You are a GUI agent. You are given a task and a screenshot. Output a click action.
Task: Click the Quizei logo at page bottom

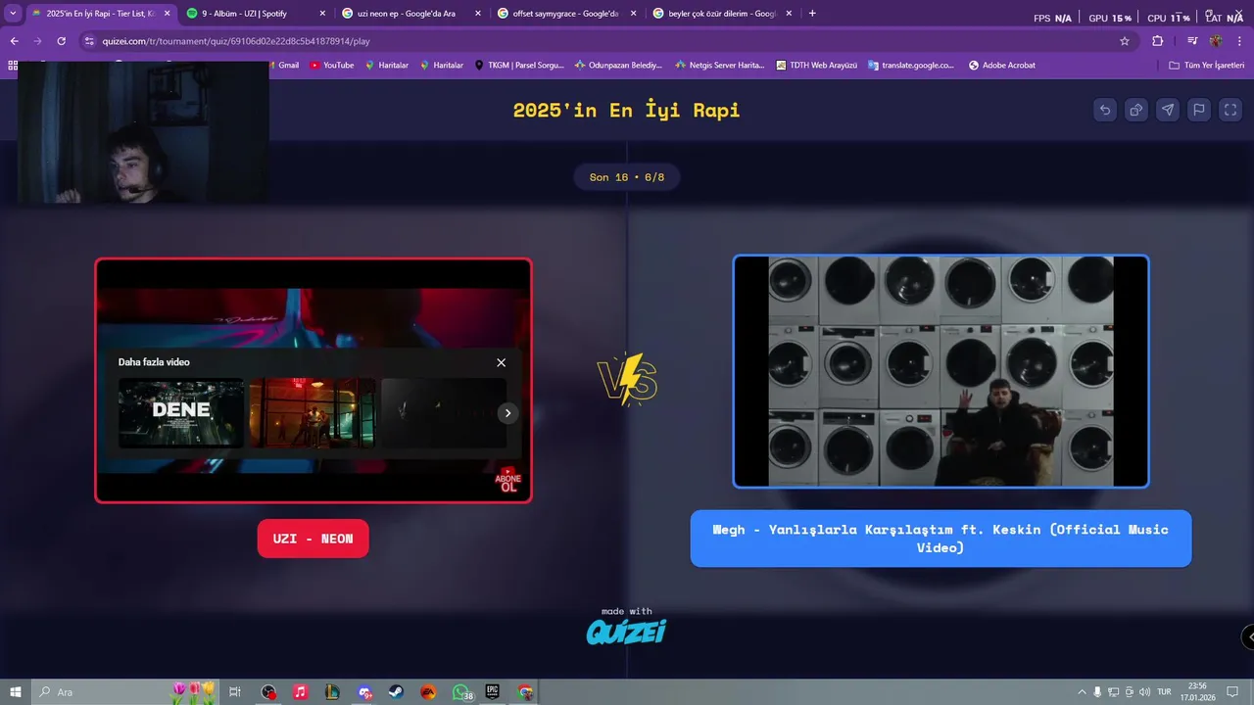click(x=626, y=632)
